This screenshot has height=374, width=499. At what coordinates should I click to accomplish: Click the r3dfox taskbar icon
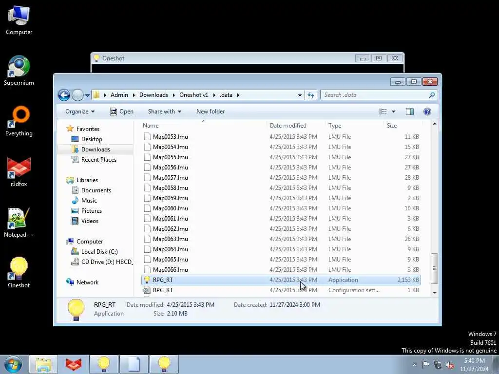[x=74, y=364]
